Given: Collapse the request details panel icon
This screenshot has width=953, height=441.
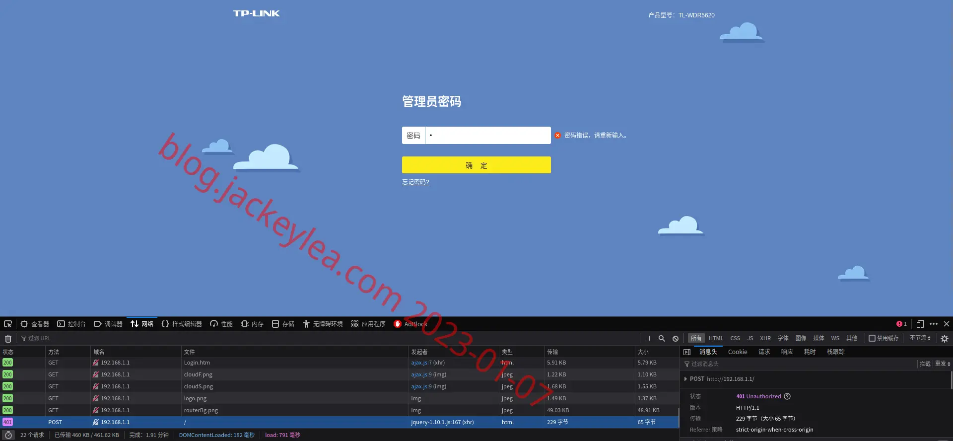Looking at the screenshot, I should click(x=687, y=352).
